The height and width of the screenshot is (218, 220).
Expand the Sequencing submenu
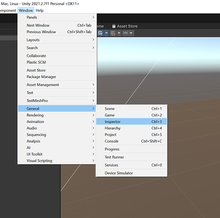tap(57, 135)
